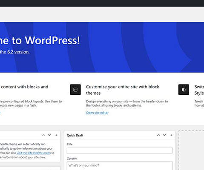Image resolution: width=204 pixels, height=170 pixels.
Task: Open site editor link
Action: point(97,113)
